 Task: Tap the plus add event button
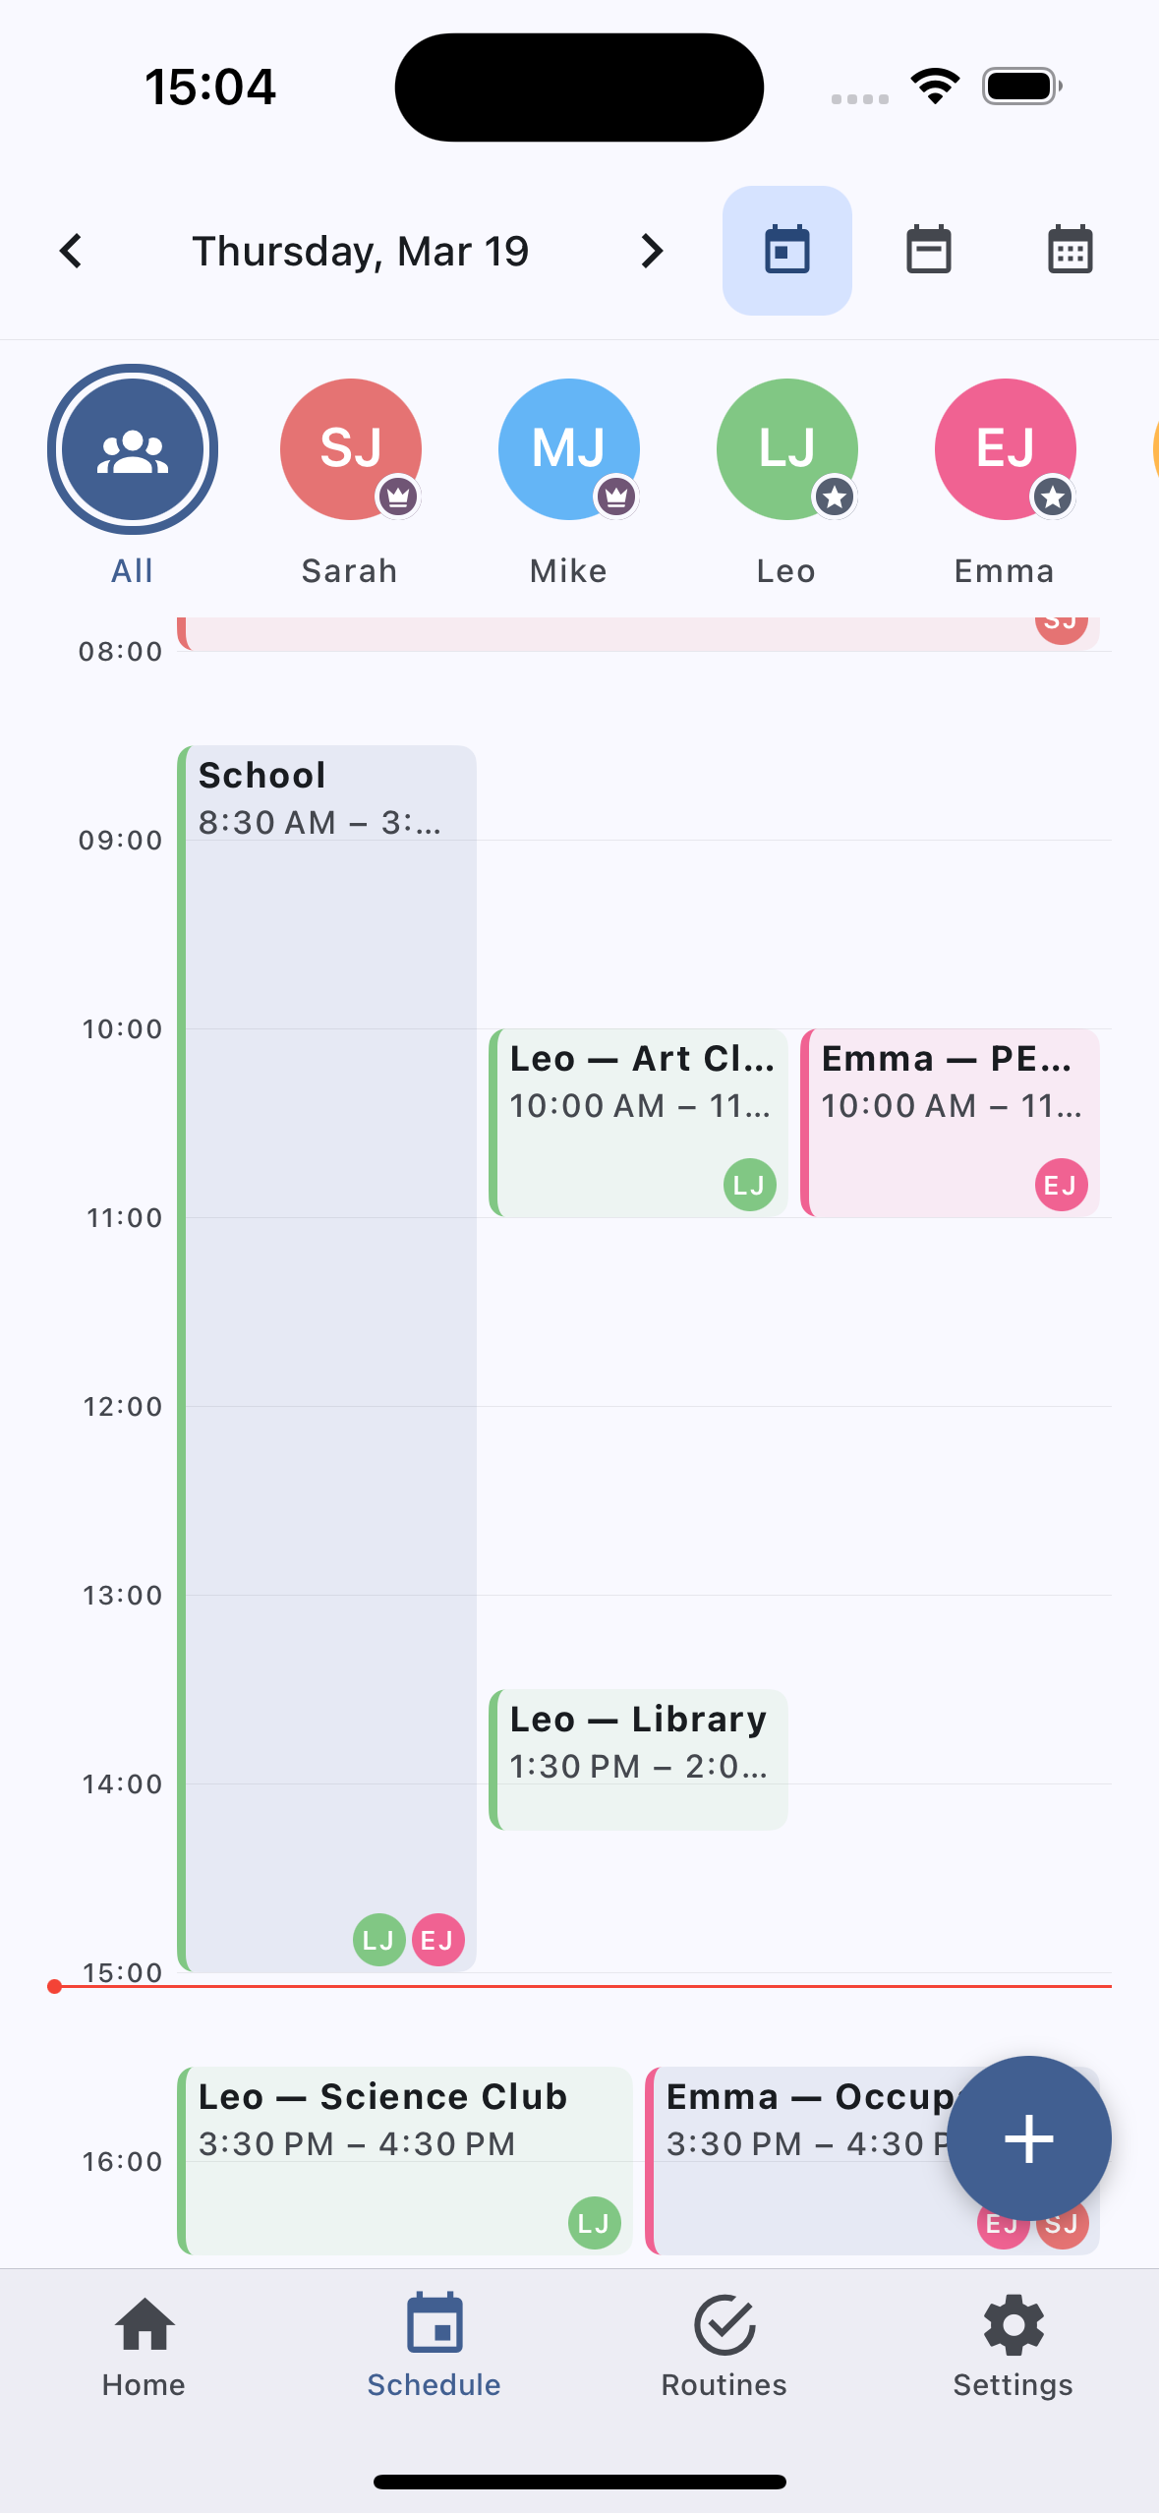pos(1028,2138)
